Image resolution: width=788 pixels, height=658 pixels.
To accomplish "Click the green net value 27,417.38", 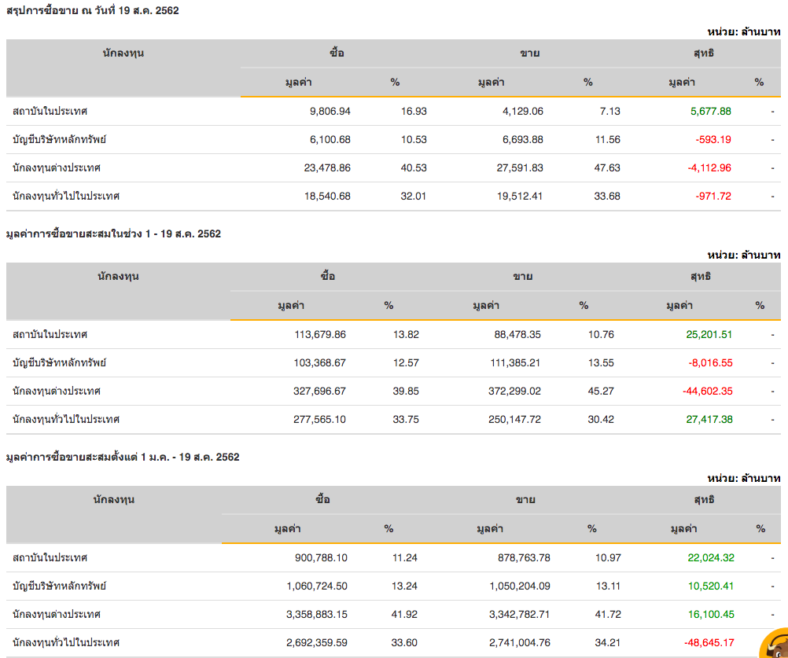I will pos(709,419).
